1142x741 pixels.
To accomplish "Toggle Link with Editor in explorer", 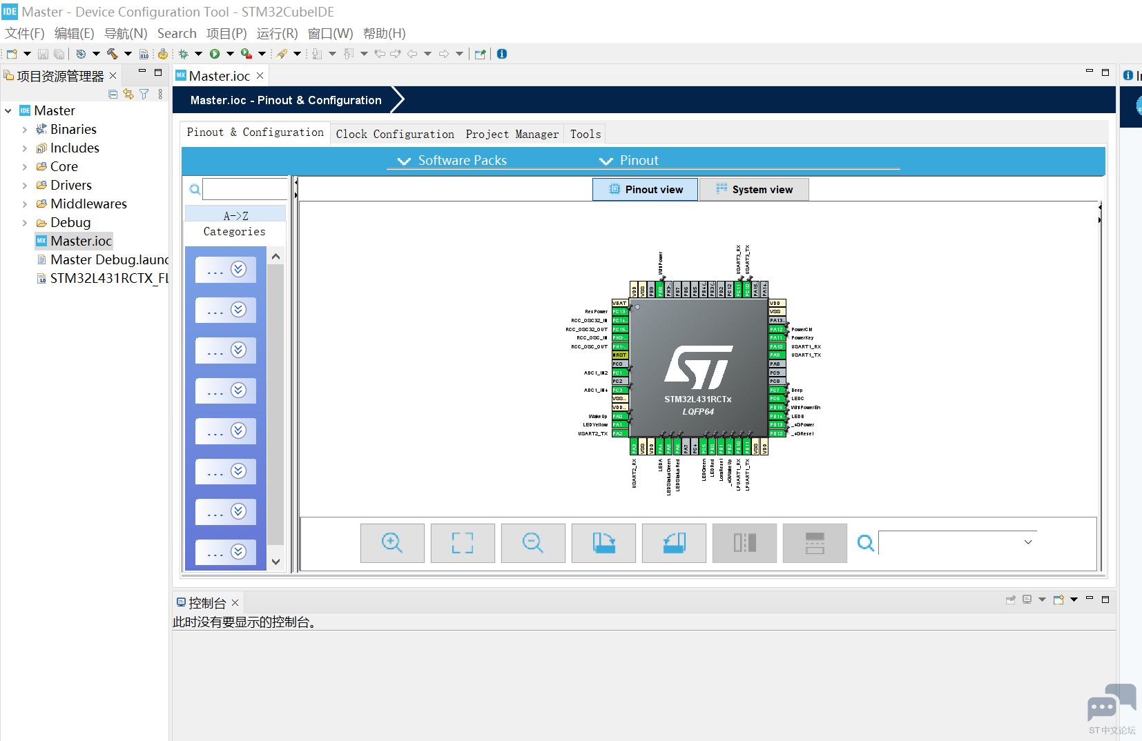I will [x=128, y=94].
